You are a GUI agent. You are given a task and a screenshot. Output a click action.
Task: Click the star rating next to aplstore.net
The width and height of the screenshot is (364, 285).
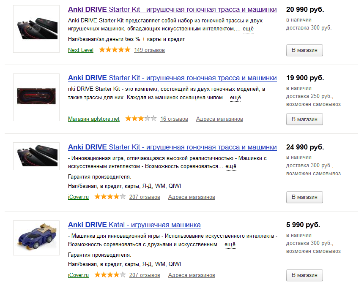(140, 119)
